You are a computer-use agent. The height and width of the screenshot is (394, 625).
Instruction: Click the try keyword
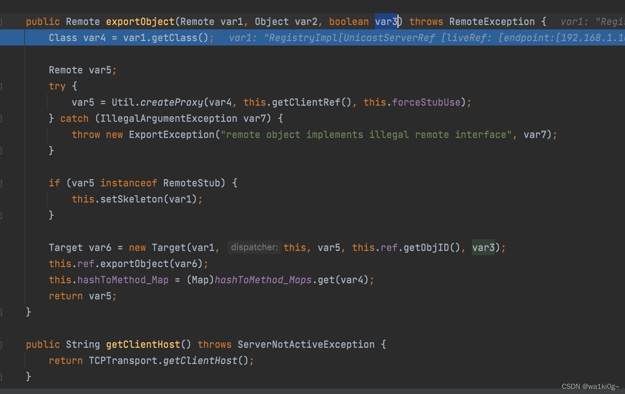57,86
